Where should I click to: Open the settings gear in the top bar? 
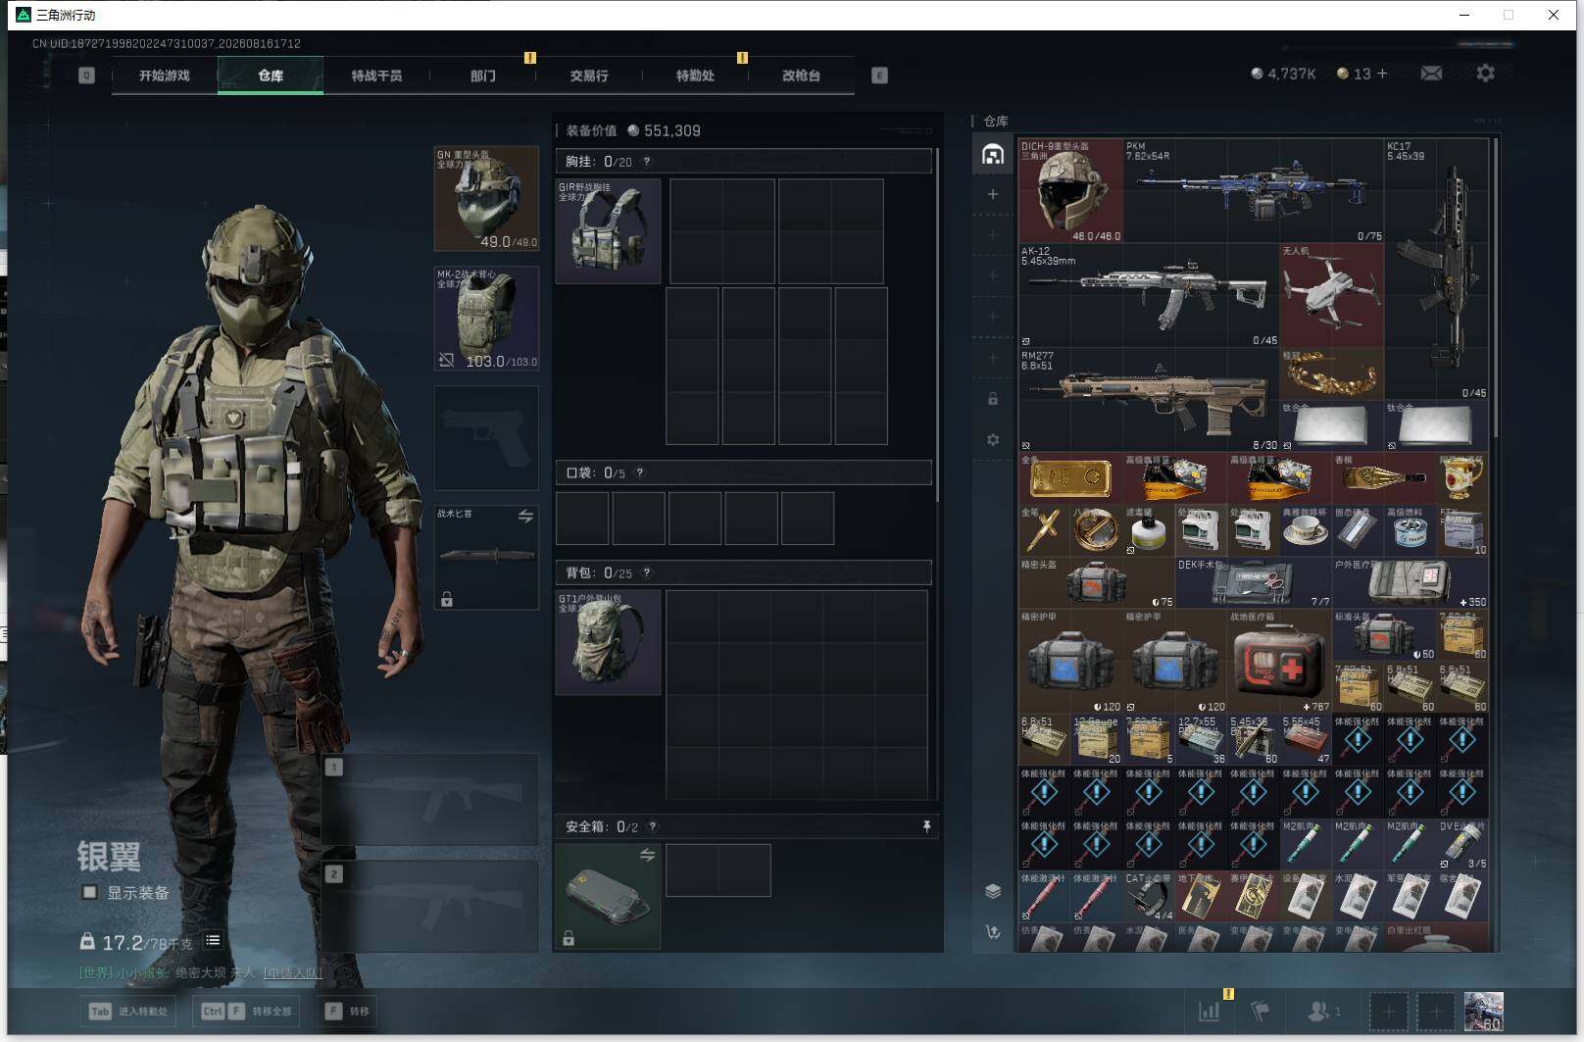point(1485,74)
